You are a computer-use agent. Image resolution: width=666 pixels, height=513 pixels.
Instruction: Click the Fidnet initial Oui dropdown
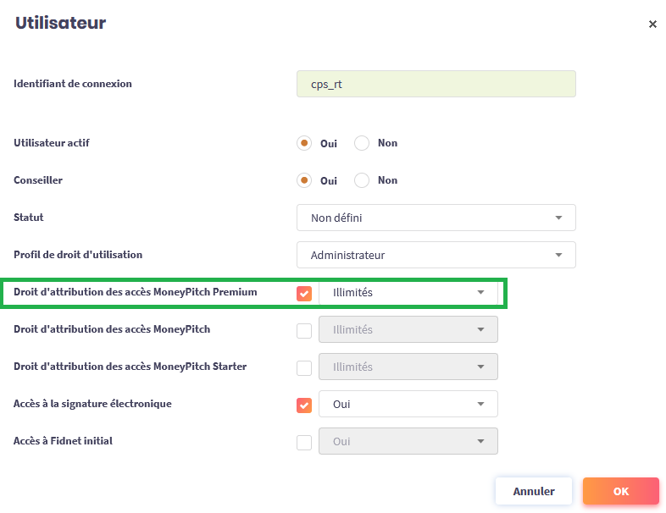click(408, 442)
